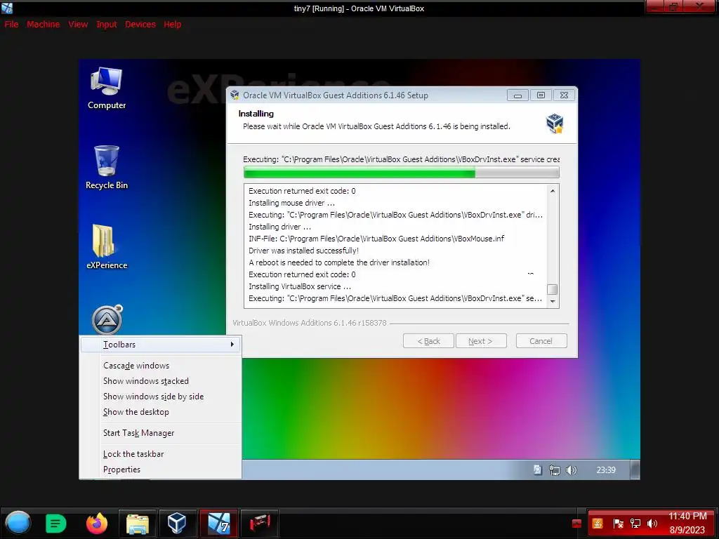
Task: Choose Show windows side by side
Action: pyautogui.click(x=161, y=397)
